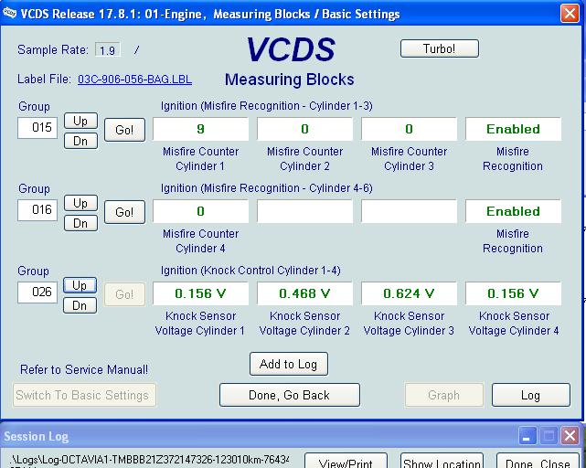The image size is (586, 468).
Task: Select Misfire Counter Cylinder 3 value field
Action: tap(409, 129)
